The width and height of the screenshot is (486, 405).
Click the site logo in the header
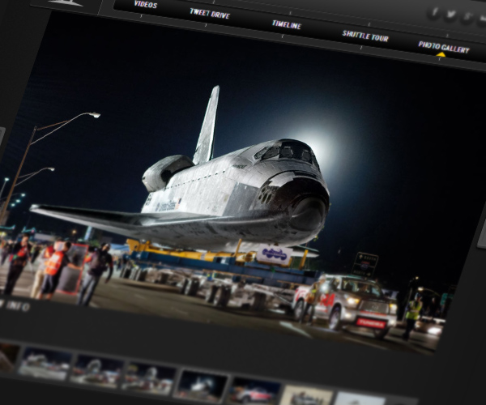click(66, 2)
